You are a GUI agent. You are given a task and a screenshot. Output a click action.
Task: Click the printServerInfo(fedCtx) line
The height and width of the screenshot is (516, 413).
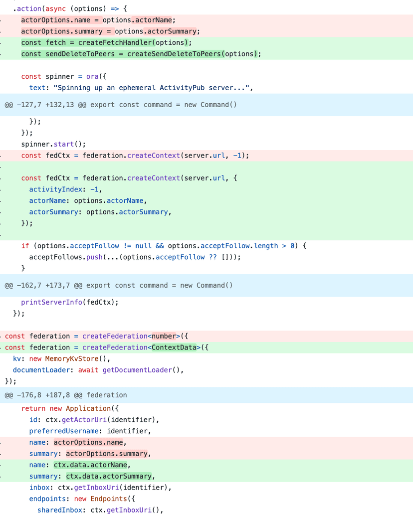[70, 302]
